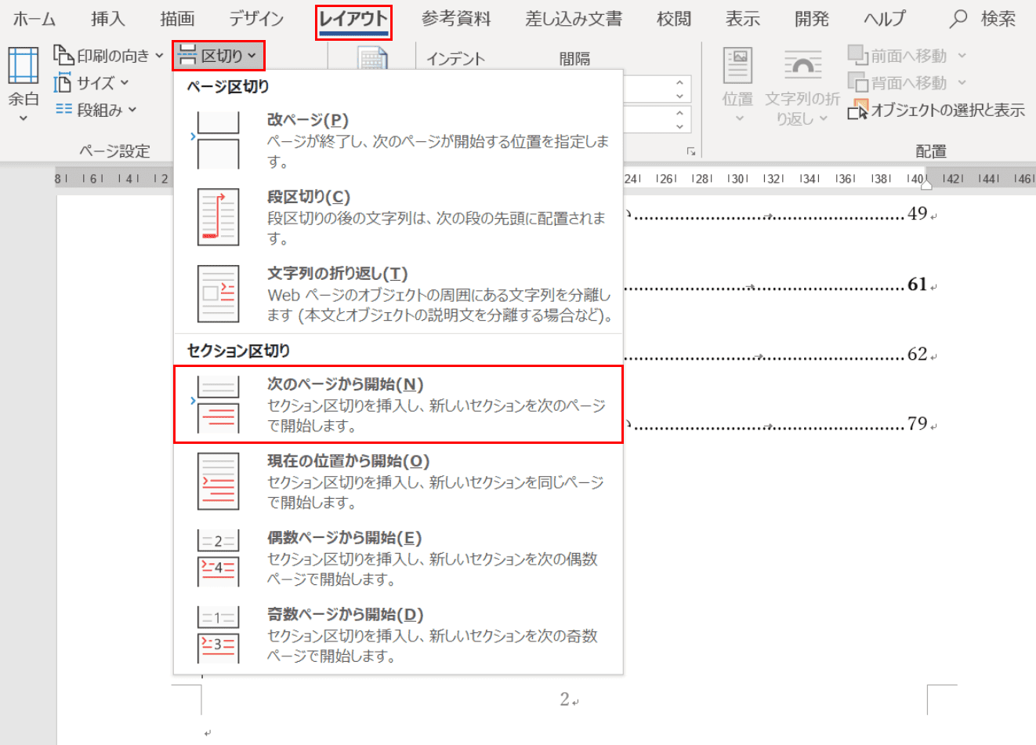Open the paragraph dialog launcher arrow

(x=691, y=151)
